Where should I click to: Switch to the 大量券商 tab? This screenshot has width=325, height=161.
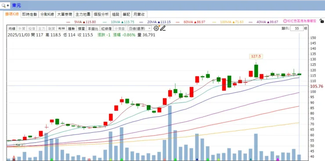(65, 14)
